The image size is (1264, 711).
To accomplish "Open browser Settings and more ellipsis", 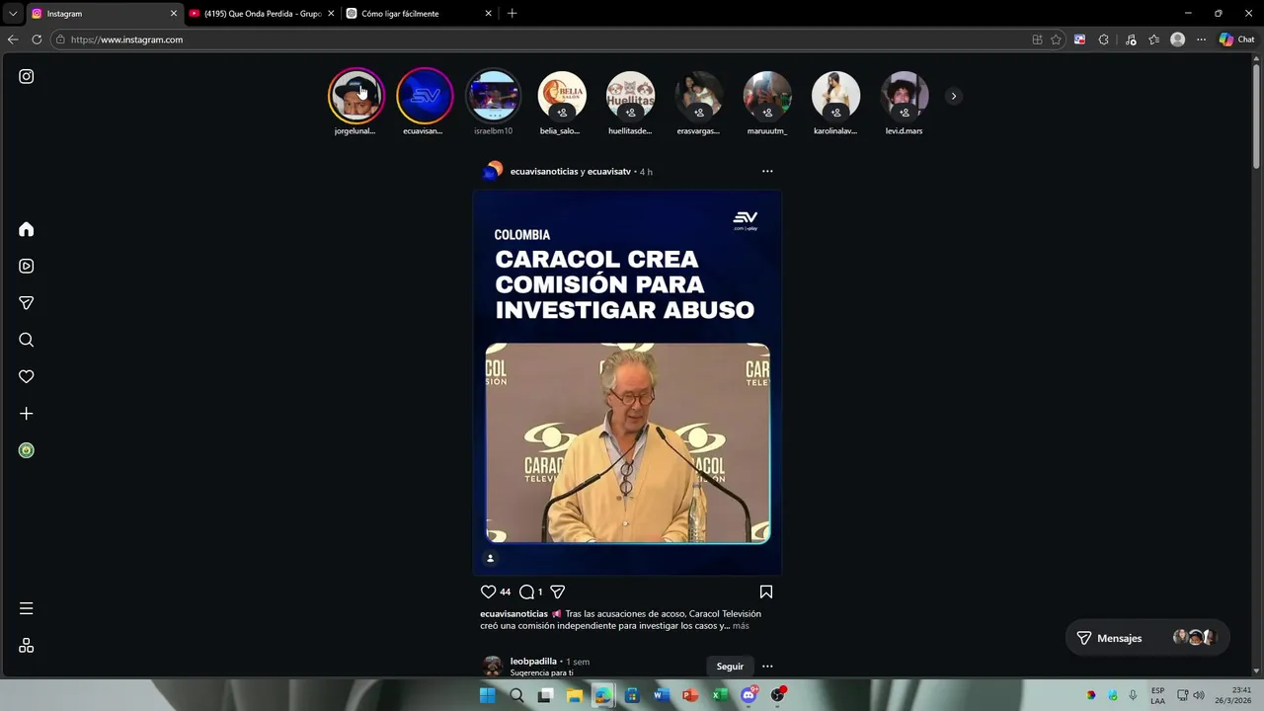I will pos(1201,39).
